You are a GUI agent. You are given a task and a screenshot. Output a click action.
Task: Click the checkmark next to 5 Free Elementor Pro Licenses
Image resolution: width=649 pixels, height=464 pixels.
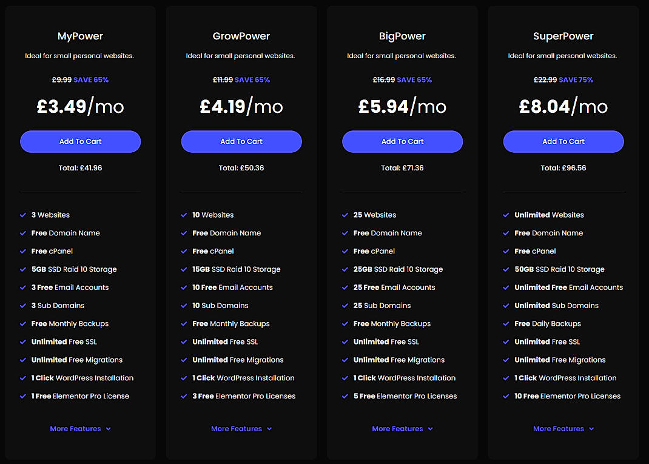[345, 396]
